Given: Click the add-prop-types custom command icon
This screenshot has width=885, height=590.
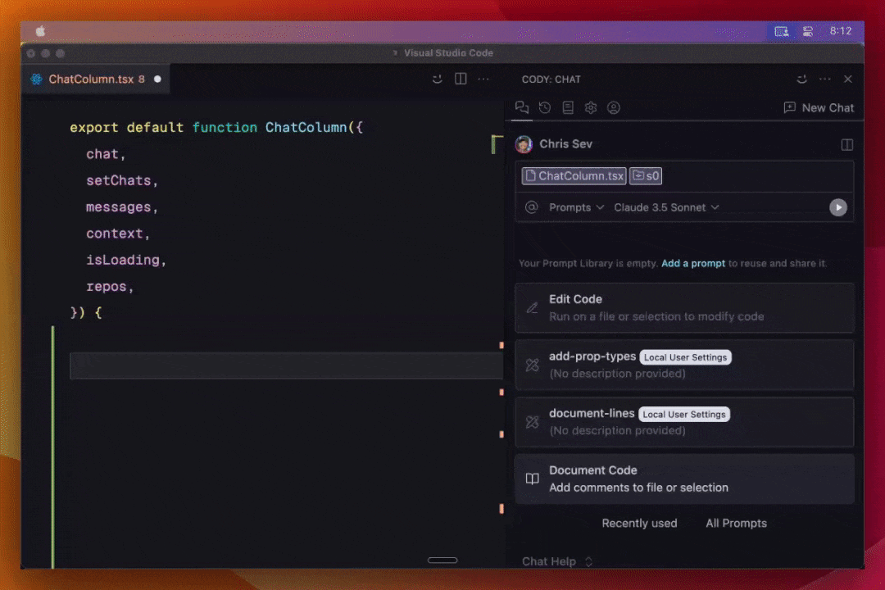Looking at the screenshot, I should click(533, 365).
